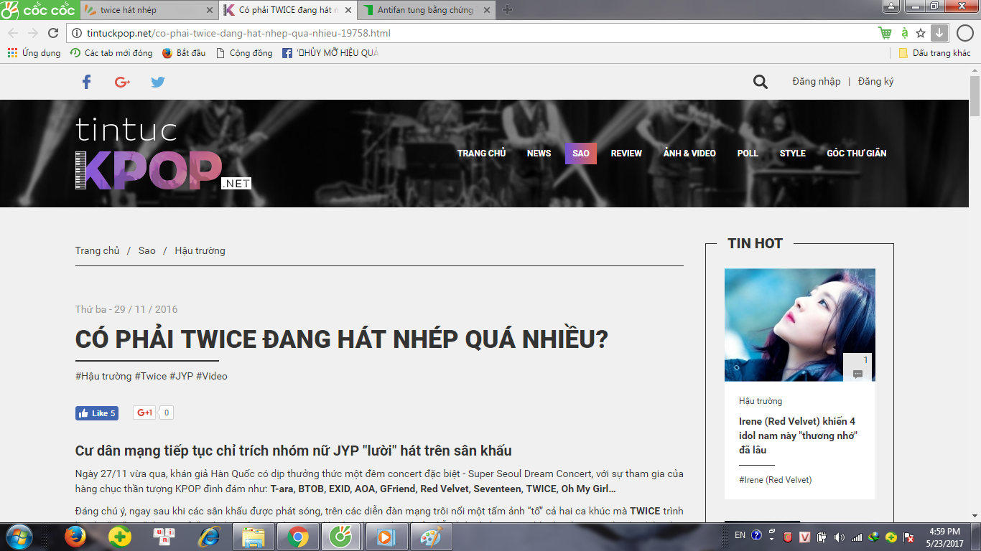
Task: Open the '#JYP' hashtag link
Action: pos(182,376)
